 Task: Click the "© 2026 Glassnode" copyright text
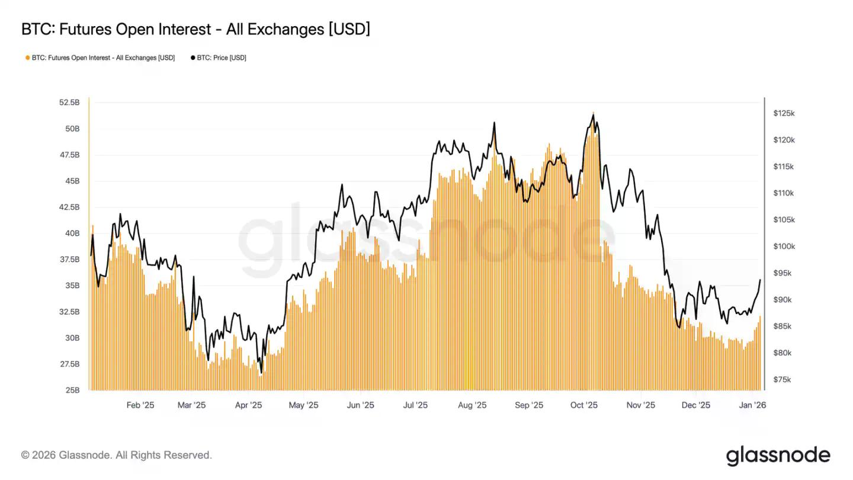click(116, 455)
